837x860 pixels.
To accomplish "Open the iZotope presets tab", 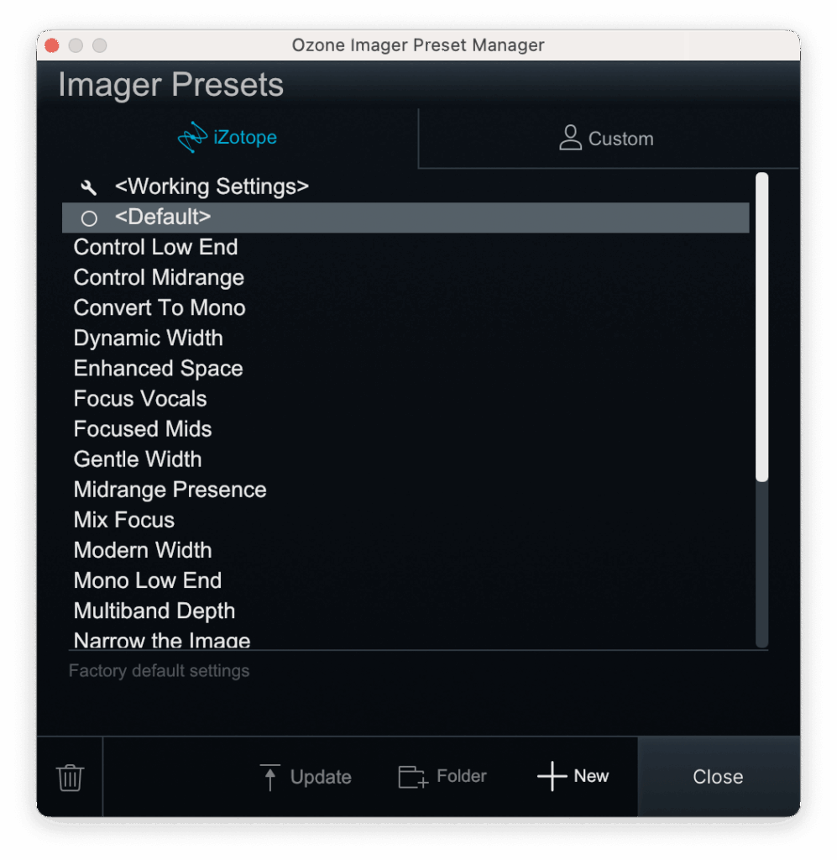I will [x=228, y=138].
